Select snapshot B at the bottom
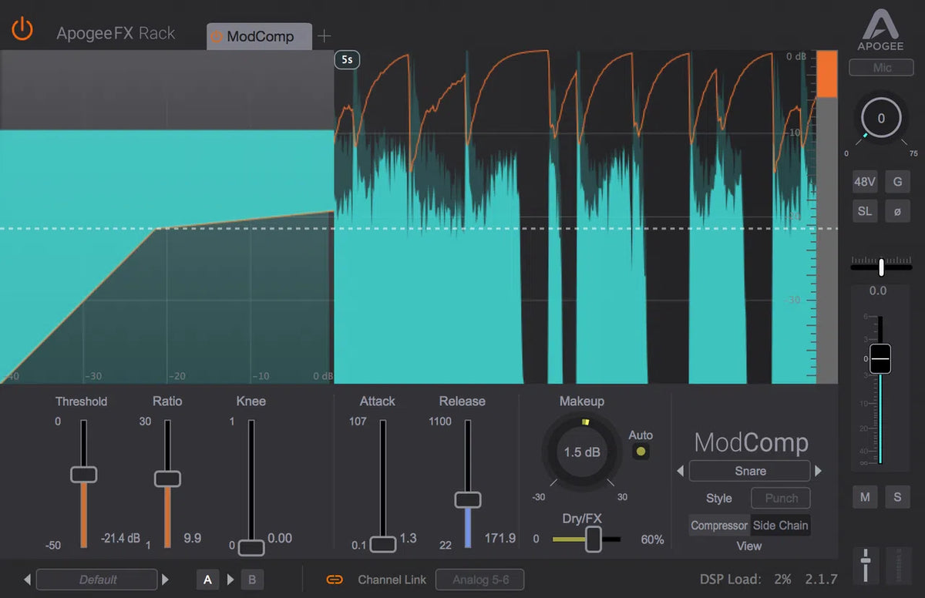 tap(252, 579)
